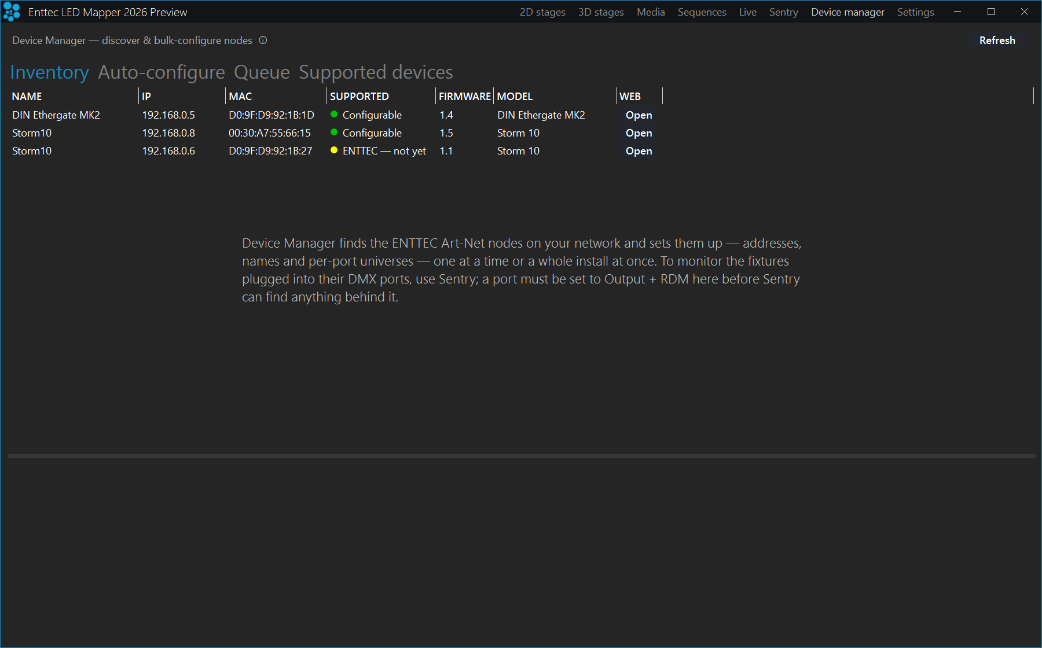Click the horizontal splitter below device list
The width and height of the screenshot is (1042, 648).
click(x=521, y=456)
